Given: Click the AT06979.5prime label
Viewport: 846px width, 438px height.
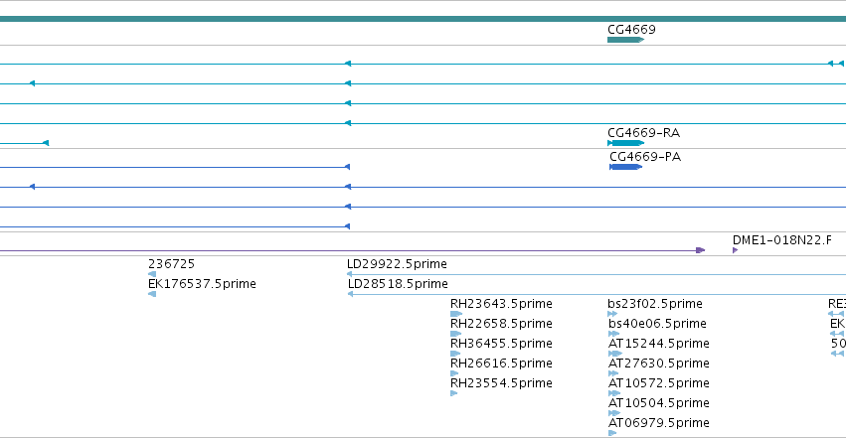Looking at the screenshot, I should pyautogui.click(x=659, y=423).
